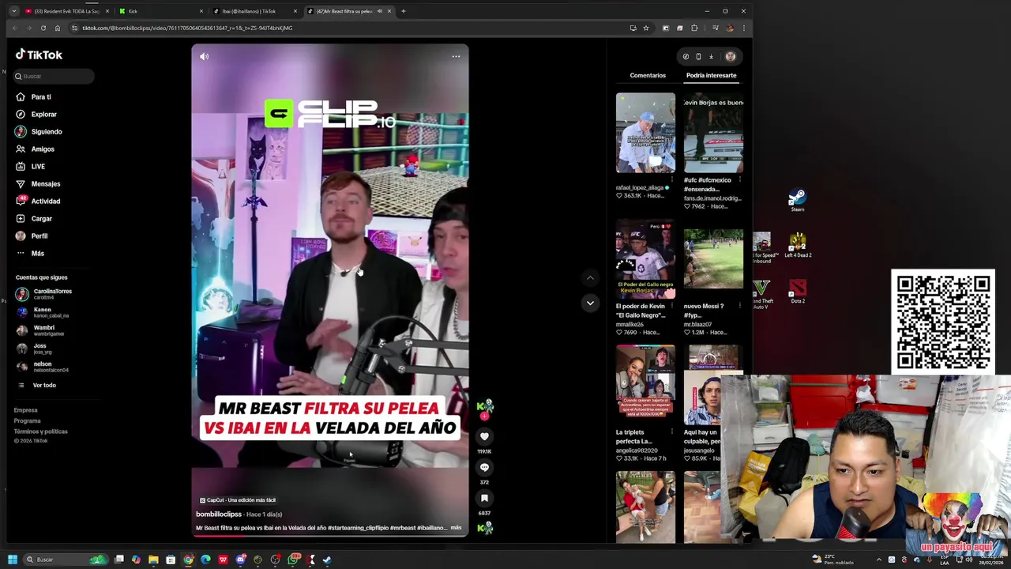This screenshot has width=1011, height=569.
Task: Open the Windows Start menu
Action: (x=12, y=560)
